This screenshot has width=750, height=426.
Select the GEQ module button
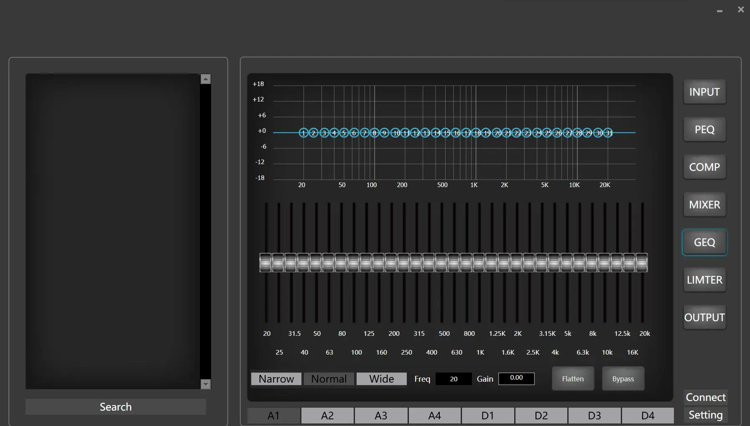[704, 242]
